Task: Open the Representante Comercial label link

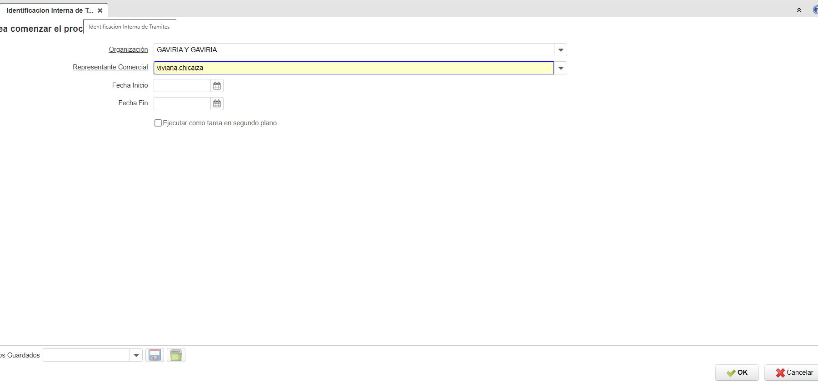Action: pyautogui.click(x=110, y=67)
